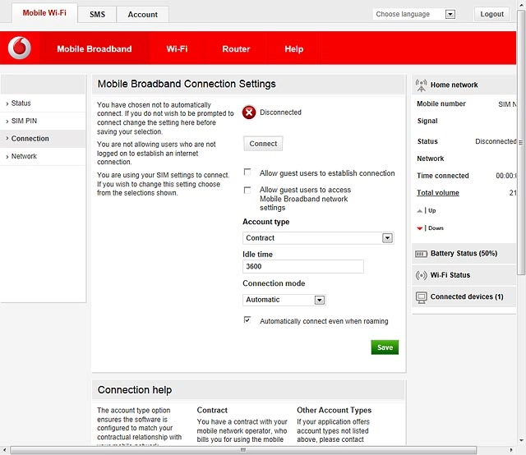Click the green Save button
This screenshot has width=526, height=455.
click(385, 347)
